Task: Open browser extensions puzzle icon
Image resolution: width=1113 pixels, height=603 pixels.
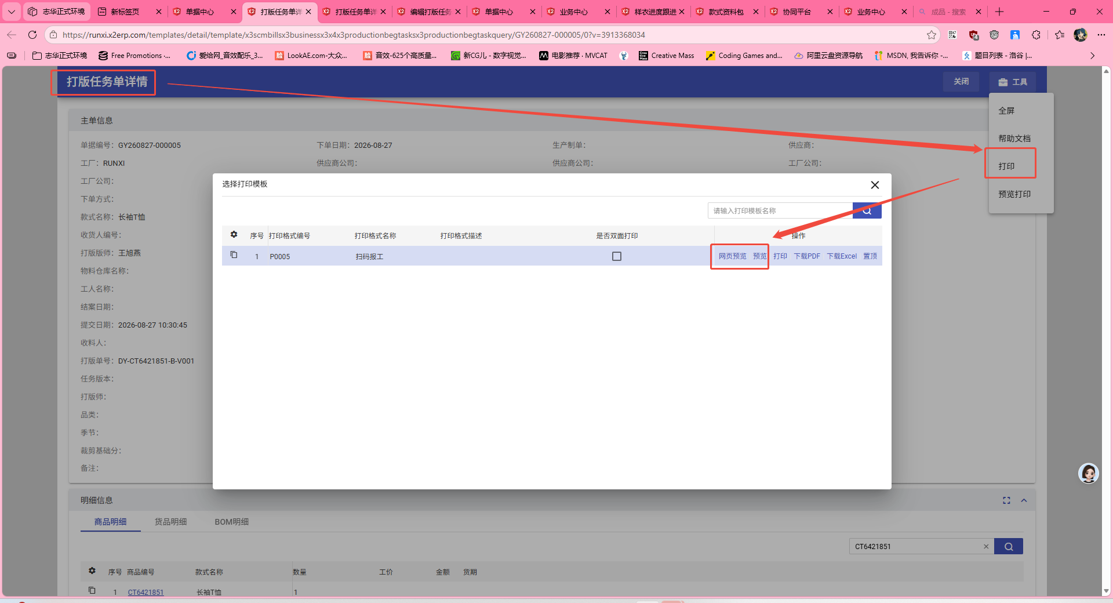Action: tap(1036, 35)
